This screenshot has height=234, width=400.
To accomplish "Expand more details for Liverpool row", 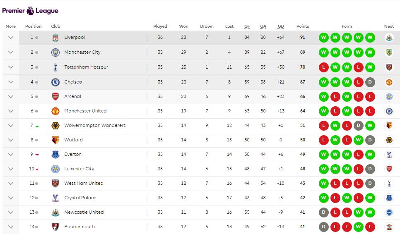I will [11, 38].
